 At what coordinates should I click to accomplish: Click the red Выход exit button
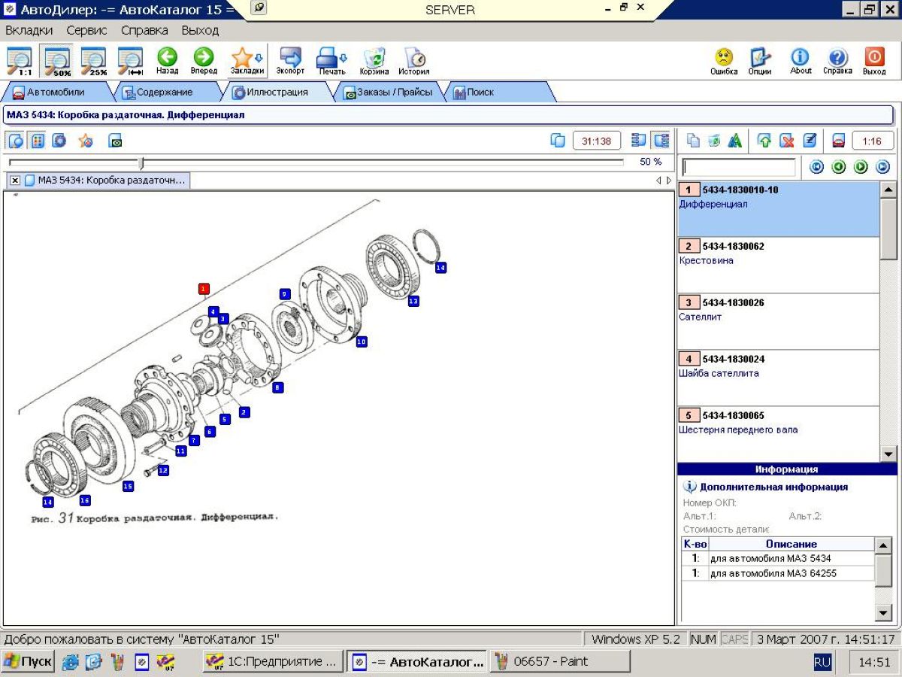[874, 61]
